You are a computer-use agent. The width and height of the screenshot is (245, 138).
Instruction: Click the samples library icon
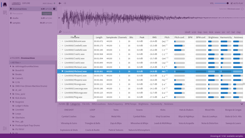point(11,23)
